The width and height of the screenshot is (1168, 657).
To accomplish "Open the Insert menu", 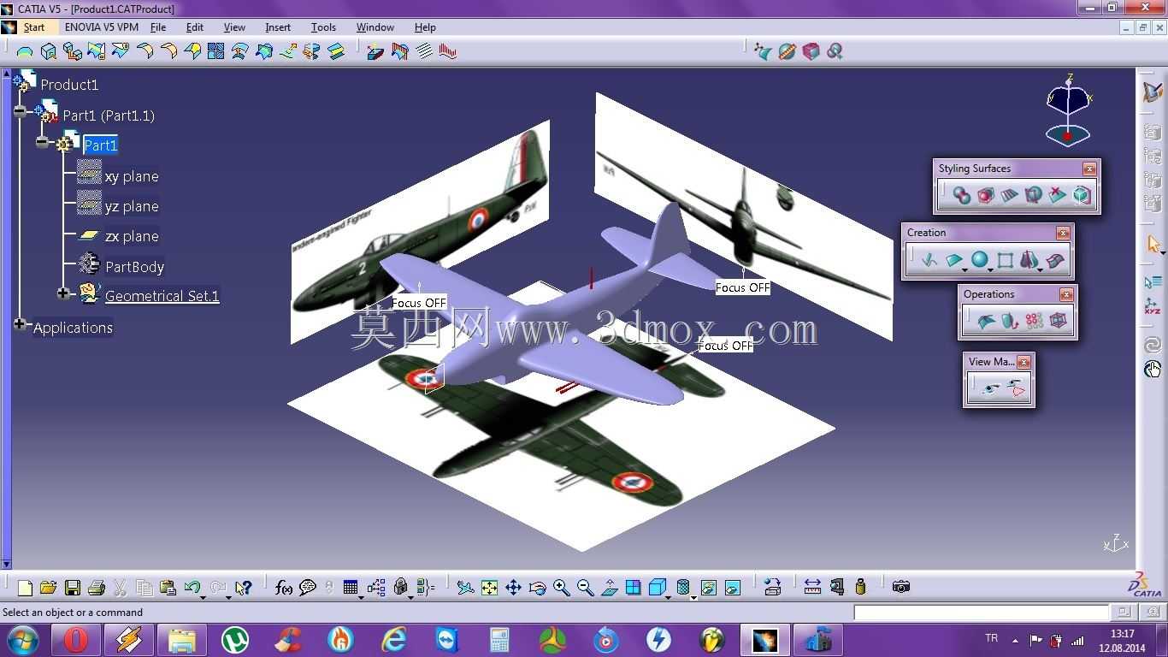I will [278, 27].
